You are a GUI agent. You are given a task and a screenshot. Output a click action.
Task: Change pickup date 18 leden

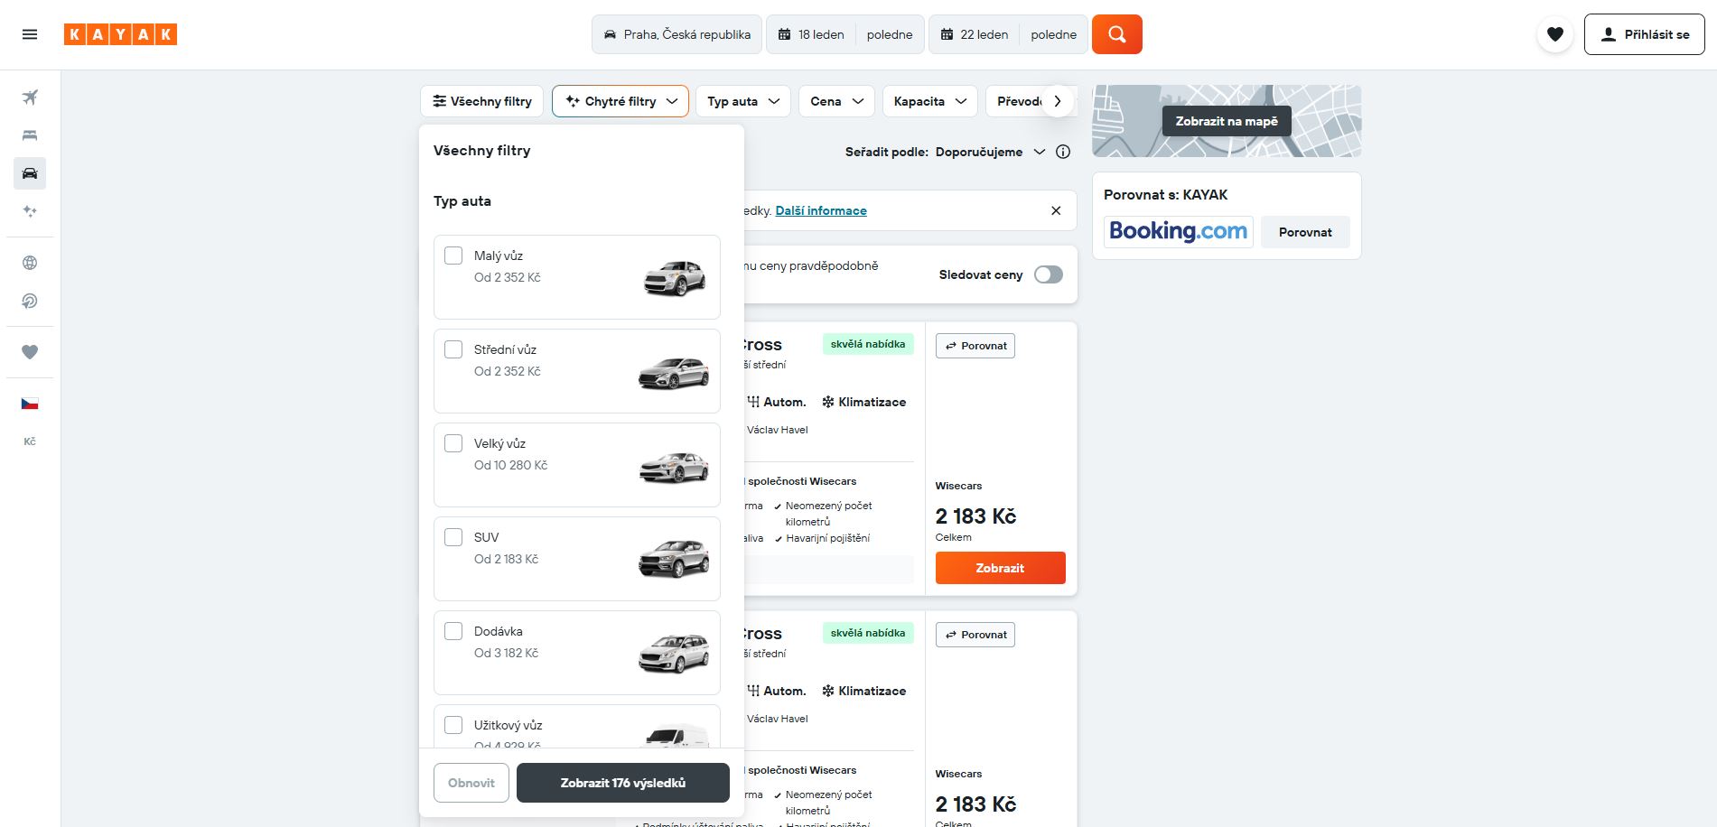click(811, 34)
